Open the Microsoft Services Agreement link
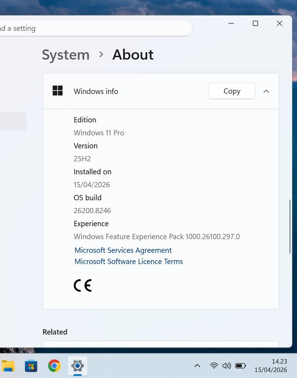Screen dimensions: 297x378 pos(123,250)
